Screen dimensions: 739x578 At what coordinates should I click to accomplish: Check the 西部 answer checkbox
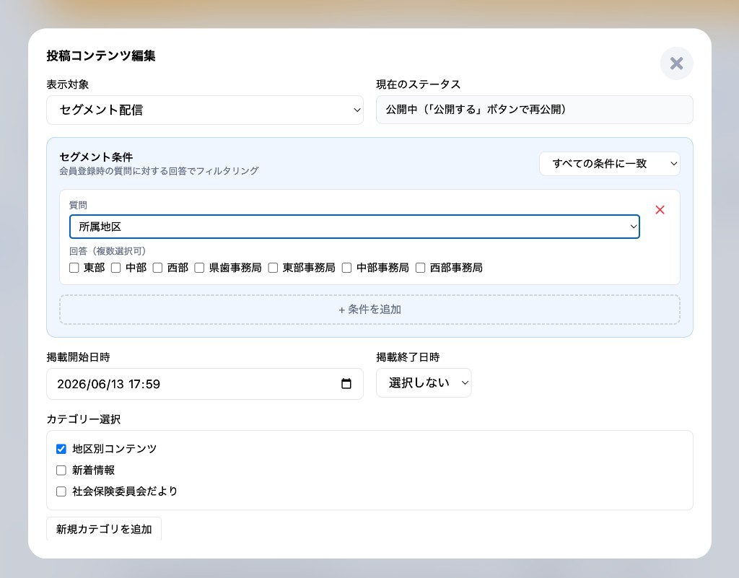pyautogui.click(x=157, y=268)
